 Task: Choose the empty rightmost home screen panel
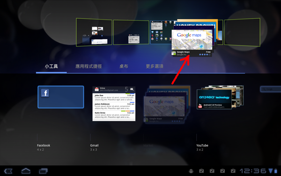pos(242,32)
